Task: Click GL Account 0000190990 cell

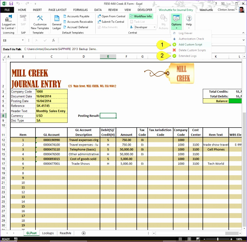Action: [x=52, y=140]
